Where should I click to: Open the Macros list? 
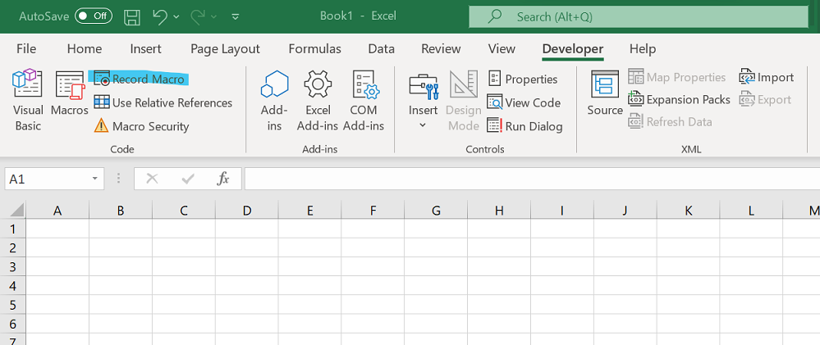pos(70,94)
